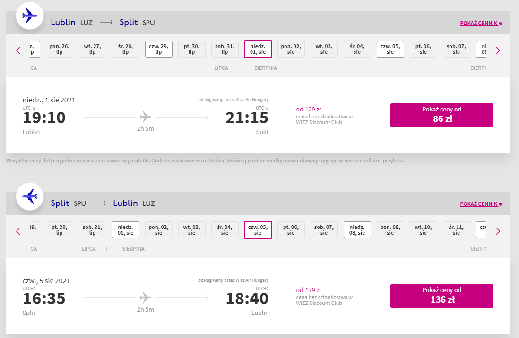Go to previous outbound dates using left arrow

18,51
